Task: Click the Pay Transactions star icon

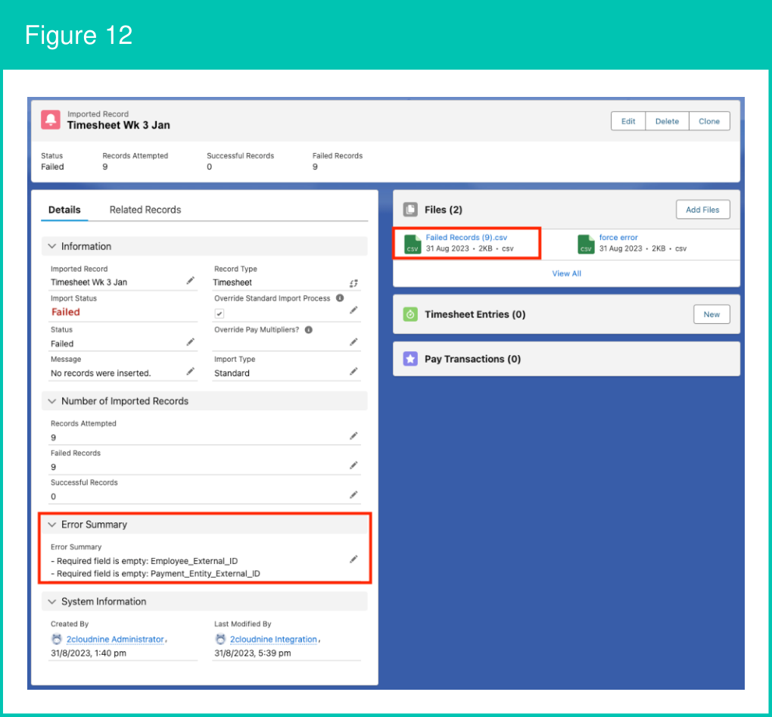Action: point(410,359)
